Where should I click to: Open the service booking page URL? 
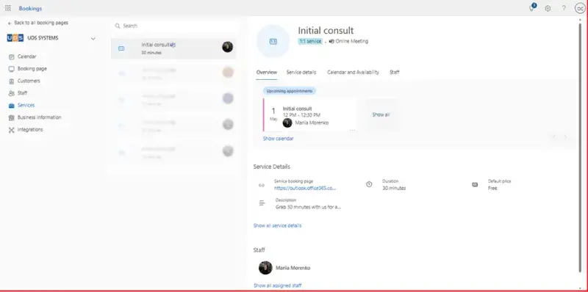coord(305,189)
